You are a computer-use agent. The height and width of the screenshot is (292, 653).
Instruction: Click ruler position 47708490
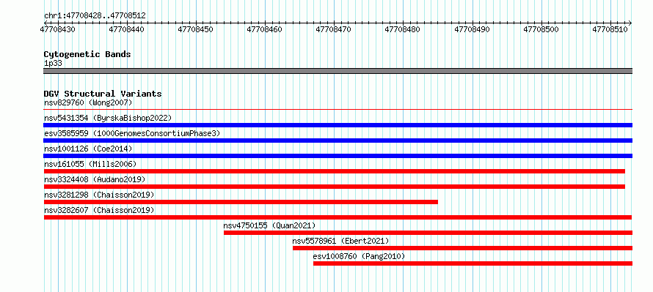pos(473,29)
